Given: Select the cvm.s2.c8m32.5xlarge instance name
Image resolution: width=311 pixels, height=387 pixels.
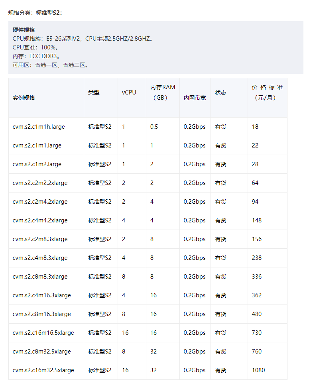Looking at the screenshot, I should click(x=42, y=352).
